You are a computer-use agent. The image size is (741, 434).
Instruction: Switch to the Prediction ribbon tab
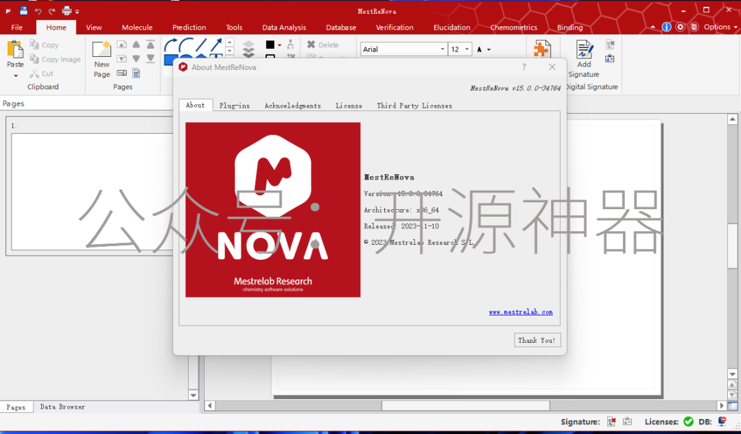coord(189,27)
